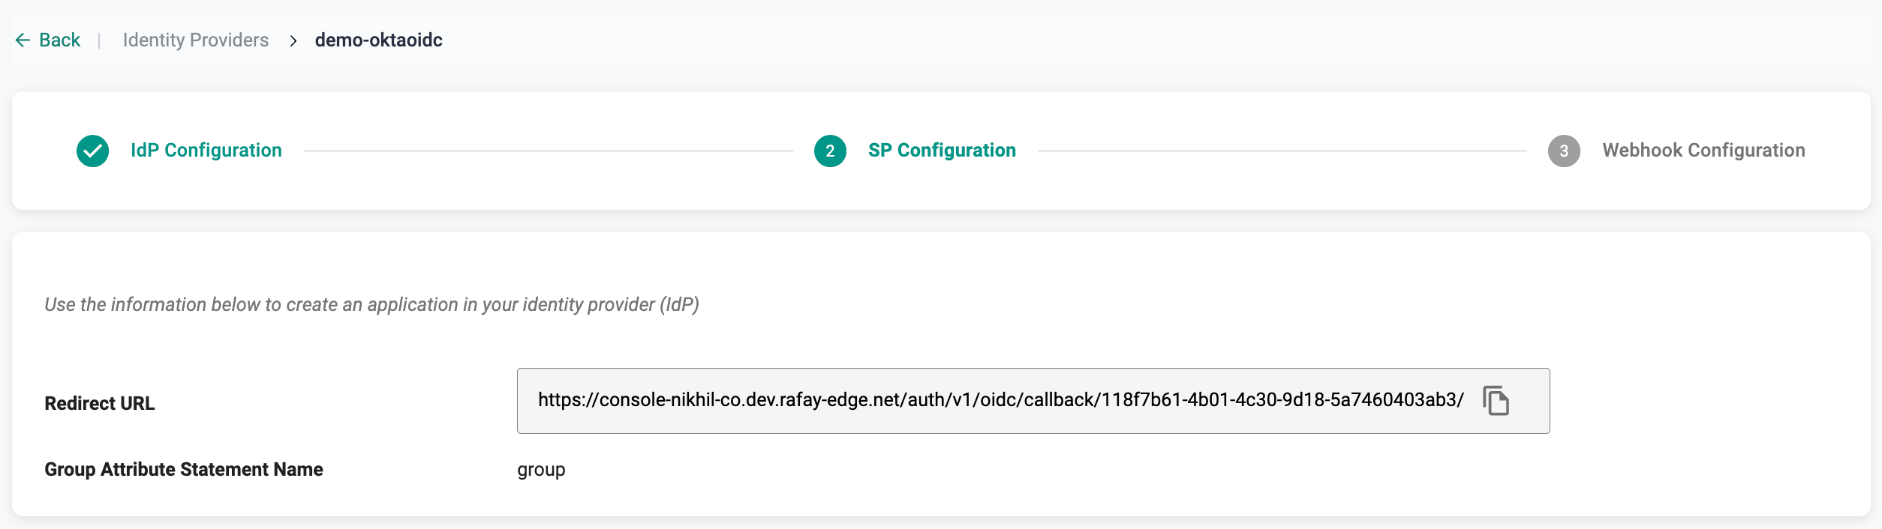The image size is (1882, 529).
Task: Copy the Redirect URL with the copy icon
Action: (1496, 400)
